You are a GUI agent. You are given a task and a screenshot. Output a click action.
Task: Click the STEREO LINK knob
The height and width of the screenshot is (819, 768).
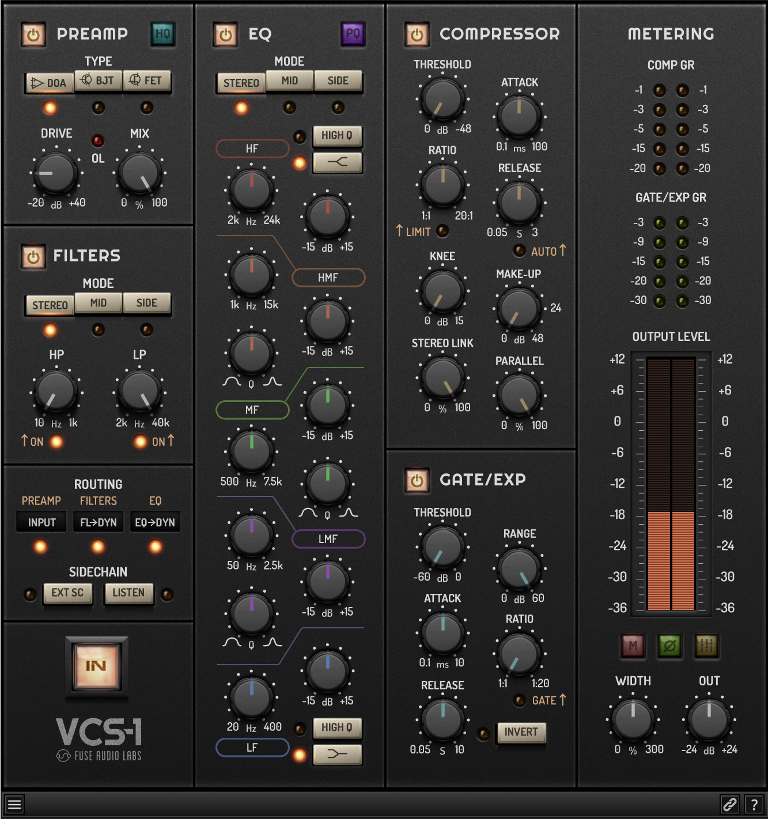442,377
